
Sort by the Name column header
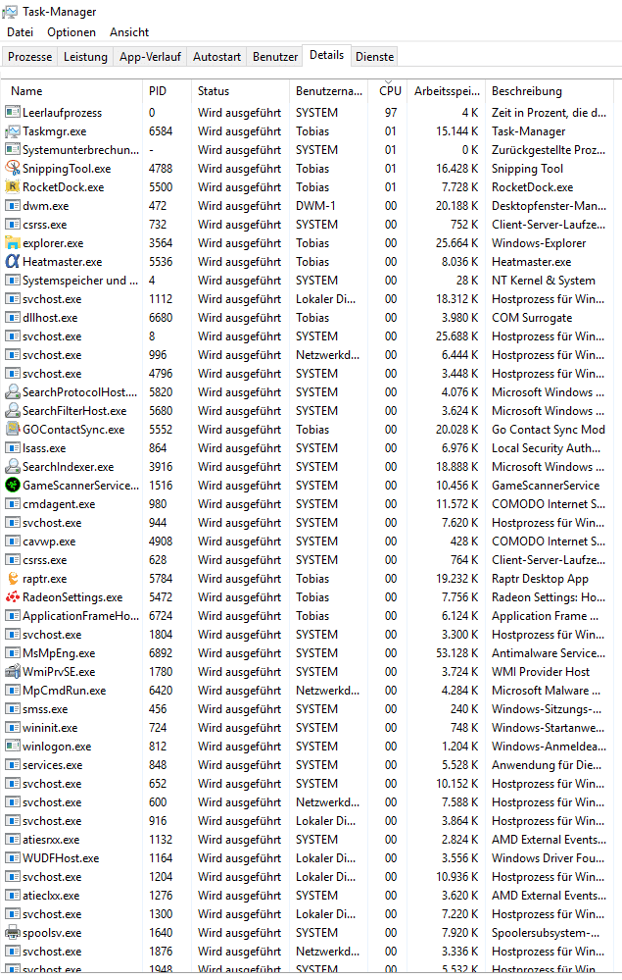[x=72, y=91]
